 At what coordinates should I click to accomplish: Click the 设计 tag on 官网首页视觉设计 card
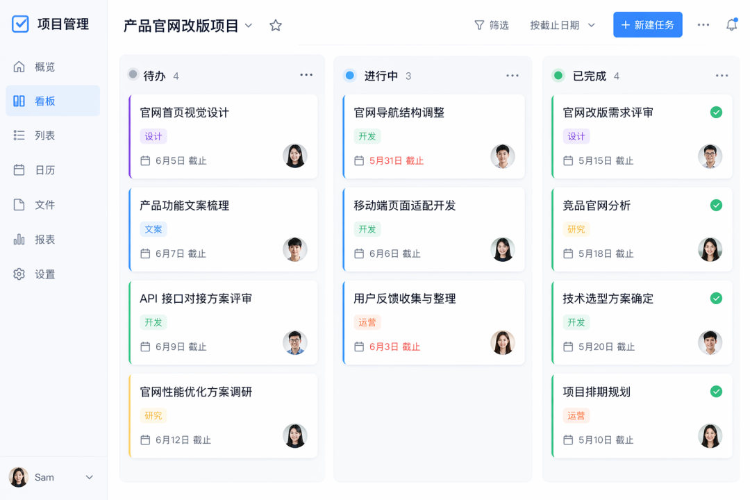pos(153,136)
